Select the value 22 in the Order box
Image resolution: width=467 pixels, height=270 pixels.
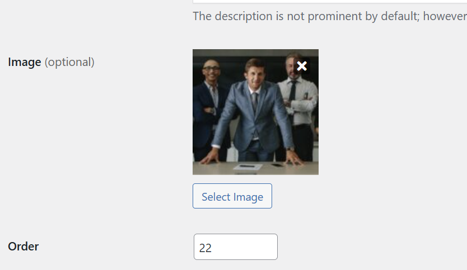205,248
